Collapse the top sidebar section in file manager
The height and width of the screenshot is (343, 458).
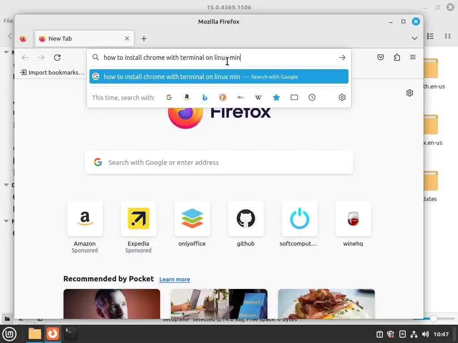coord(6,52)
